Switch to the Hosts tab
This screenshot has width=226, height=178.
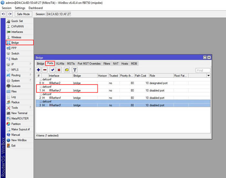[x=125, y=63]
